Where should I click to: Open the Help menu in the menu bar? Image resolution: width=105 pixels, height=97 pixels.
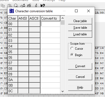(62, 1)
